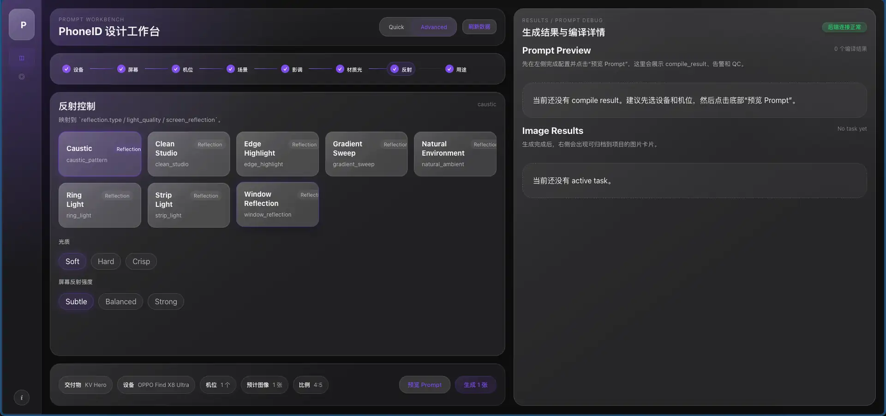
Task: Click the 机位 1 个 chip
Action: tap(218, 385)
